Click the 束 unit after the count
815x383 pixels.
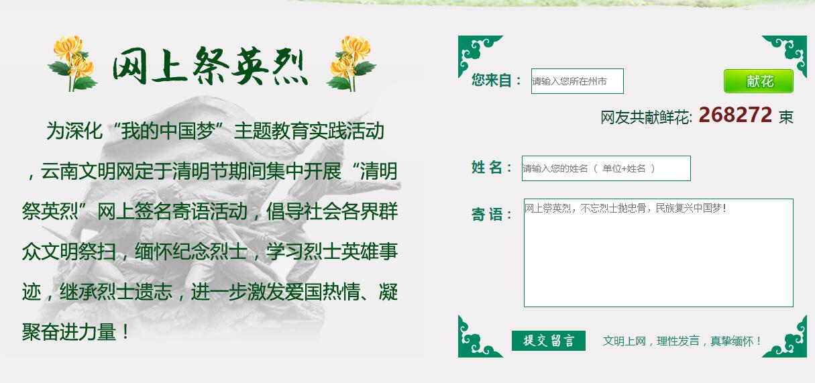tap(786, 117)
